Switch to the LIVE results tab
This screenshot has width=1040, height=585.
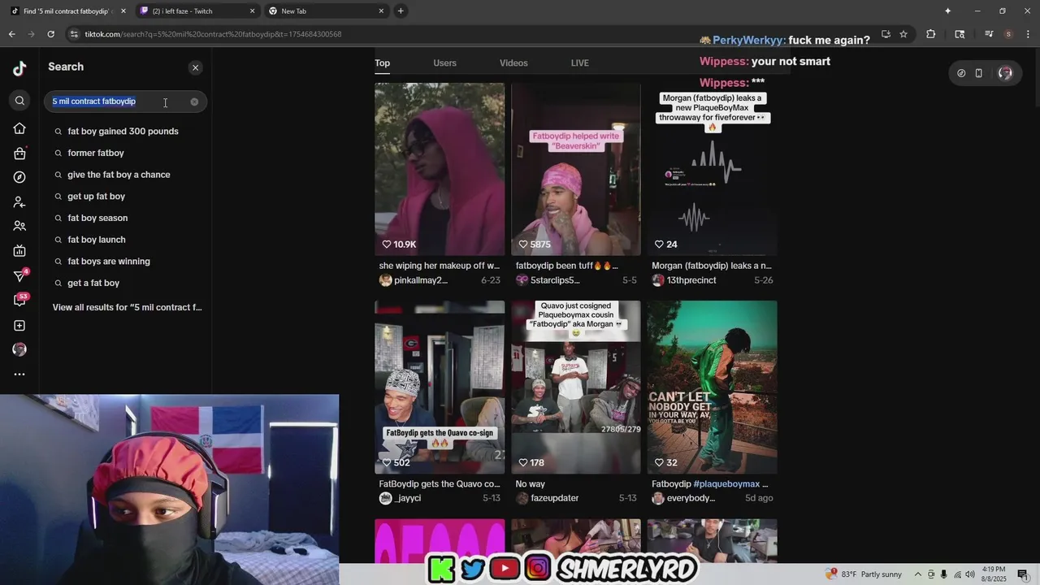pyautogui.click(x=580, y=63)
